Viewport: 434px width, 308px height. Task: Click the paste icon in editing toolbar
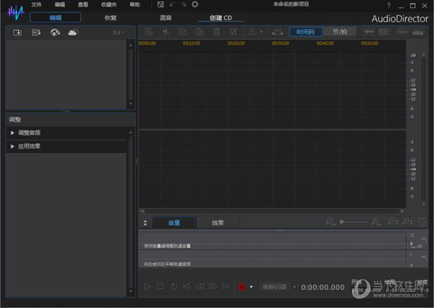point(200,32)
